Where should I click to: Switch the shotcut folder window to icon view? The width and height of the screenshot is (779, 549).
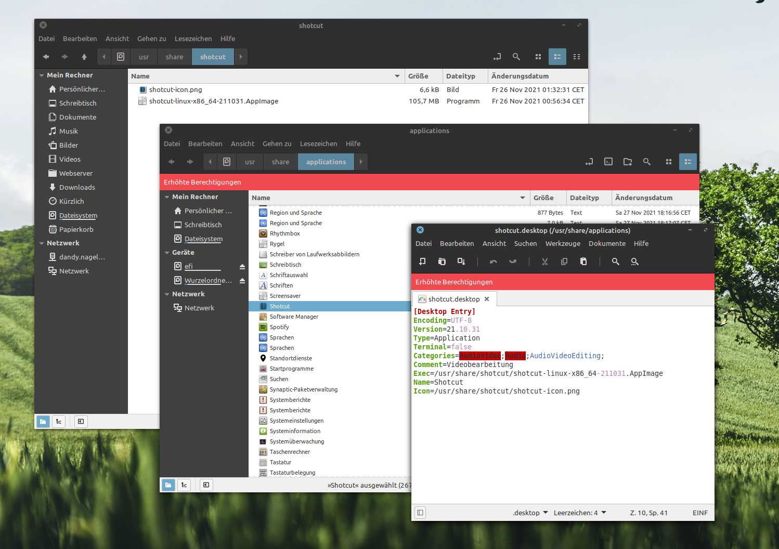[x=538, y=57]
